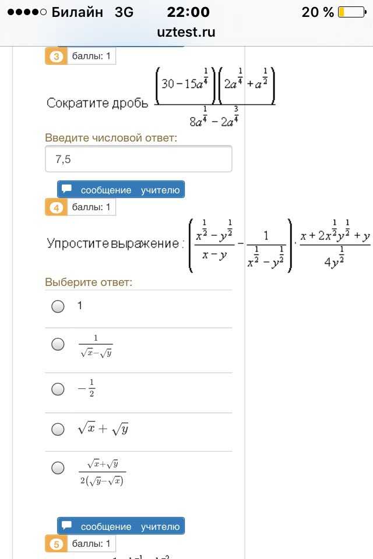Screen dimensions: 373x559
Task: Pick the (√x+√y)/2(√y−√x) answer
Action: point(58,468)
